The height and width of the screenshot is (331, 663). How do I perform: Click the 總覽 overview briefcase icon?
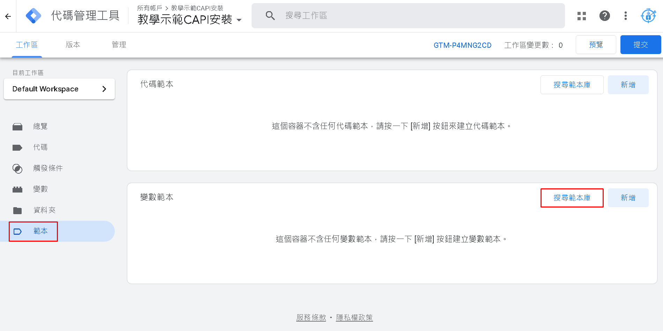tap(17, 127)
